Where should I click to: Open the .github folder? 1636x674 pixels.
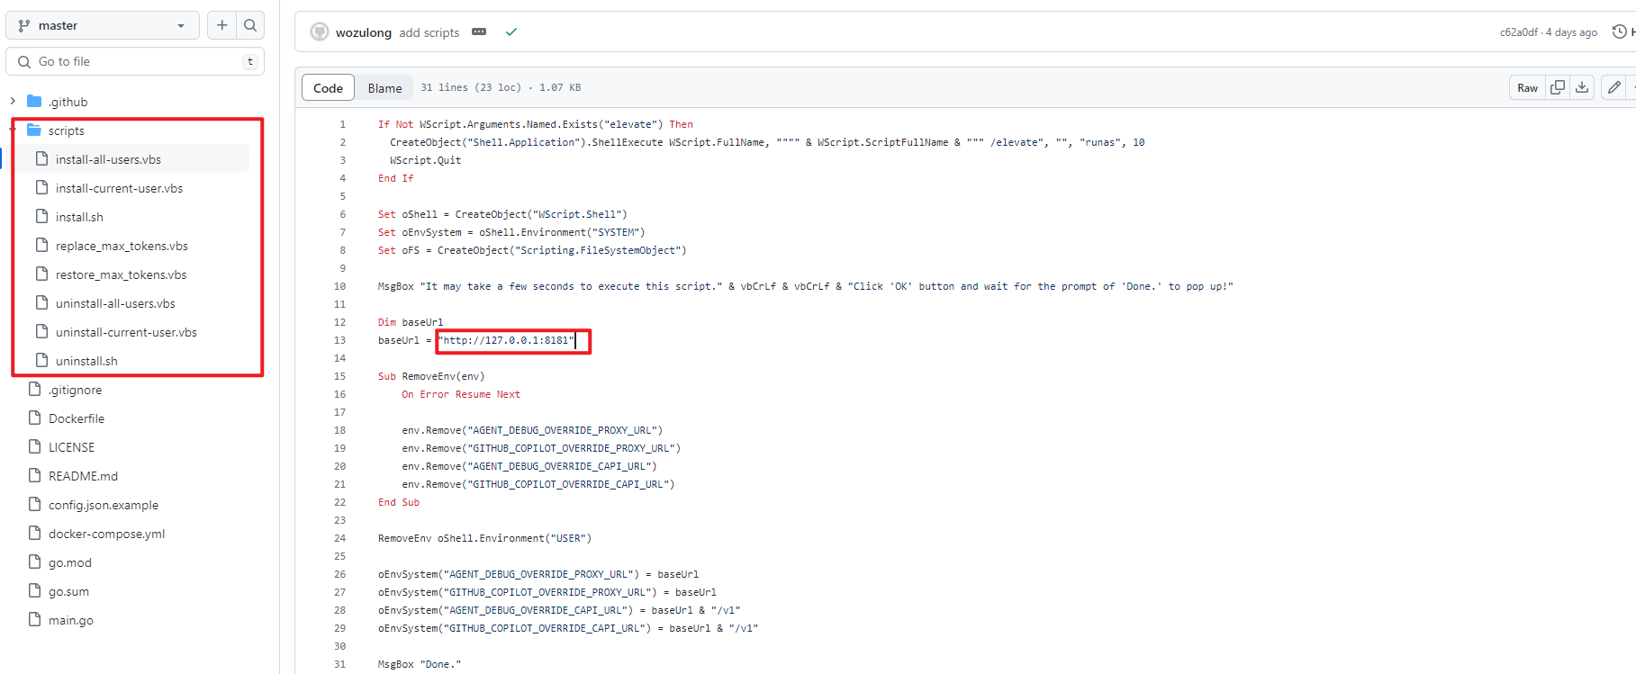coord(68,102)
